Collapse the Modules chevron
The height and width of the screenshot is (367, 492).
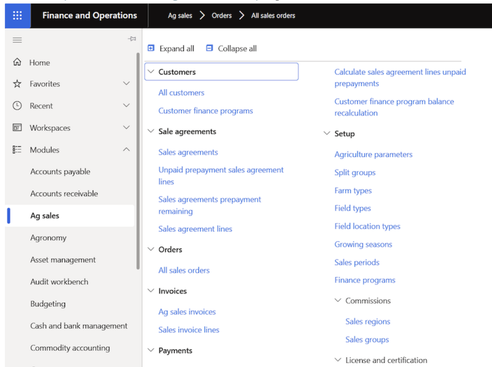pyautogui.click(x=126, y=149)
